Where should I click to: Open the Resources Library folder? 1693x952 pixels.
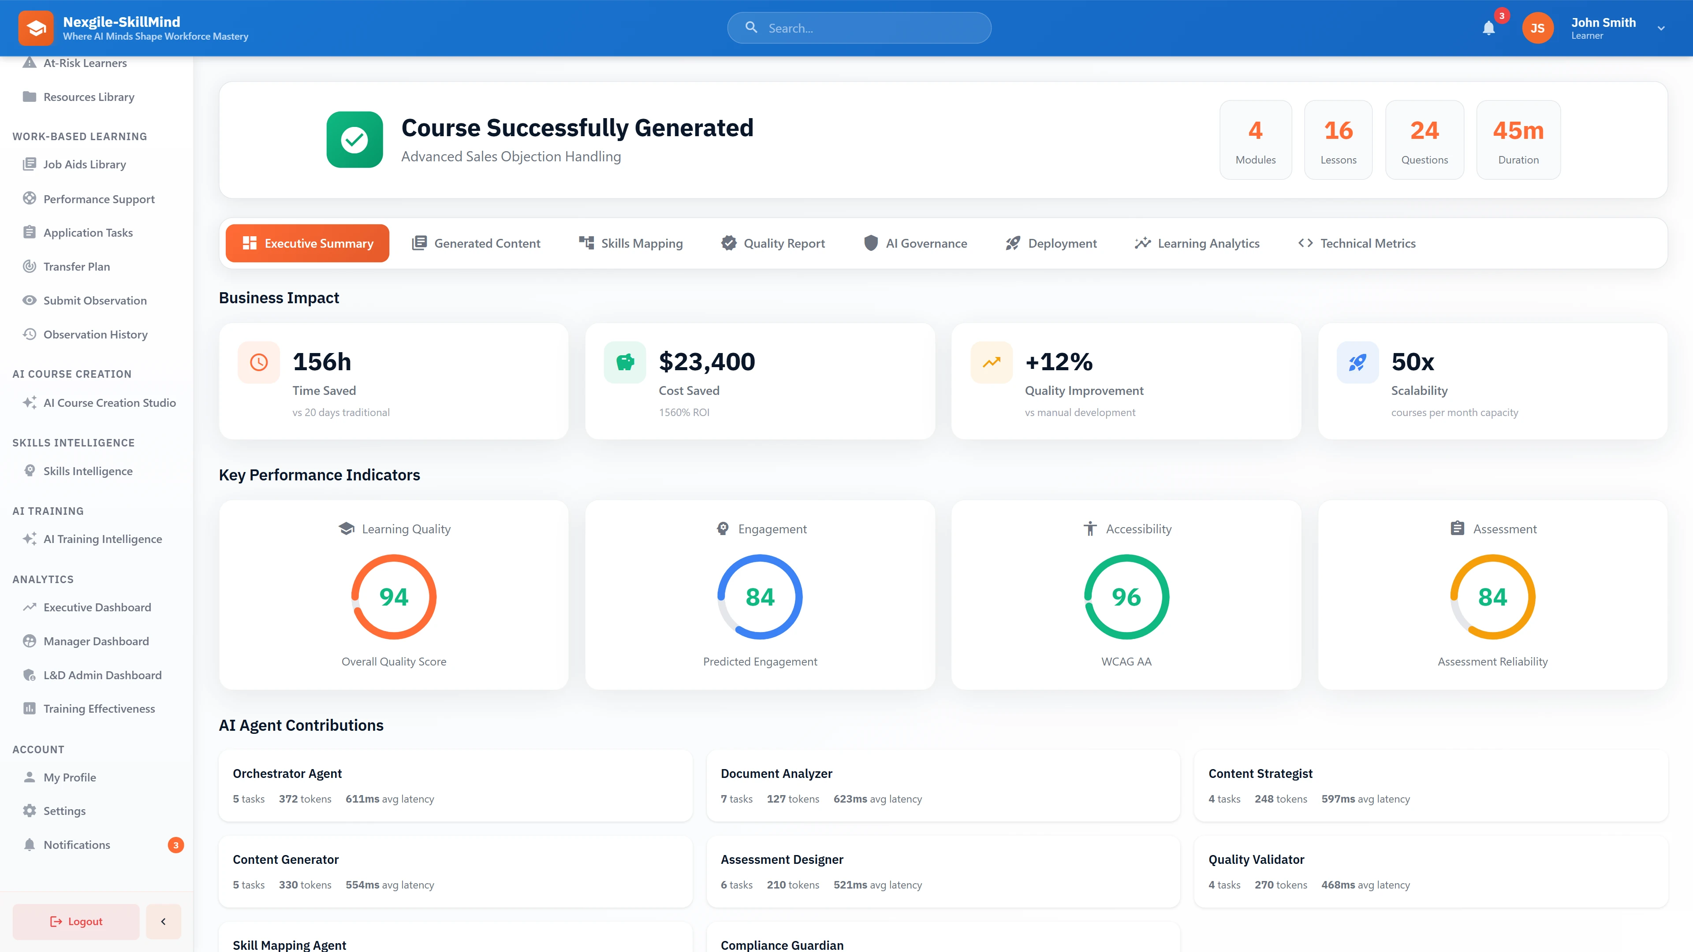(x=88, y=97)
